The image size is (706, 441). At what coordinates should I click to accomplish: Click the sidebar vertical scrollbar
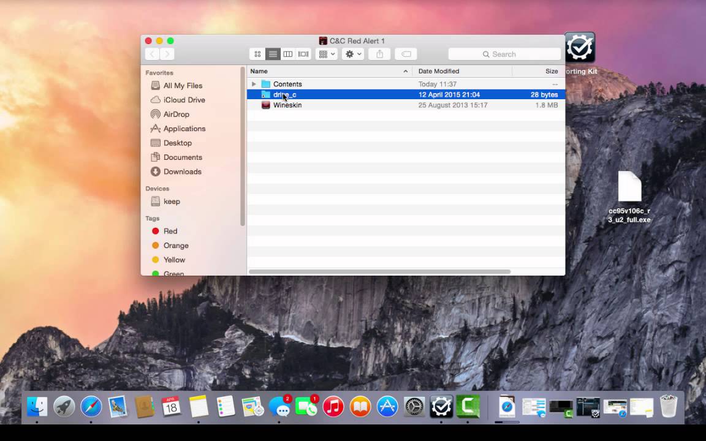(x=243, y=146)
